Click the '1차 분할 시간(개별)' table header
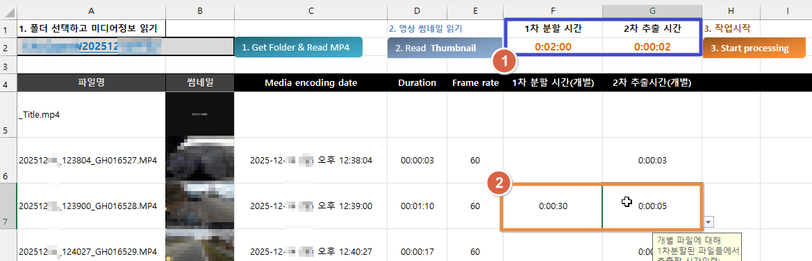Screen dimensions: 812x261 pyautogui.click(x=552, y=82)
